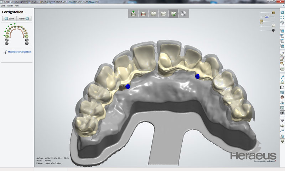Screen dimensions: 285x171
Task: Toggle the white tooth model visibility icon
Action: point(274,26)
